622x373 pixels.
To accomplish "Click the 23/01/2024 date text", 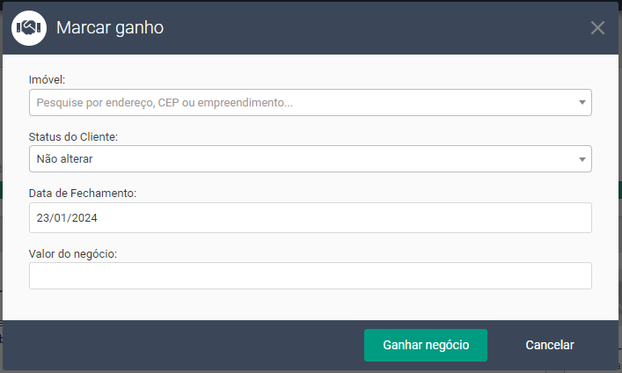I will [x=67, y=217].
